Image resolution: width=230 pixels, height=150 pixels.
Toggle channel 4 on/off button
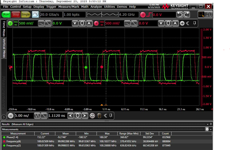pyautogui.click(x=97, y=23)
